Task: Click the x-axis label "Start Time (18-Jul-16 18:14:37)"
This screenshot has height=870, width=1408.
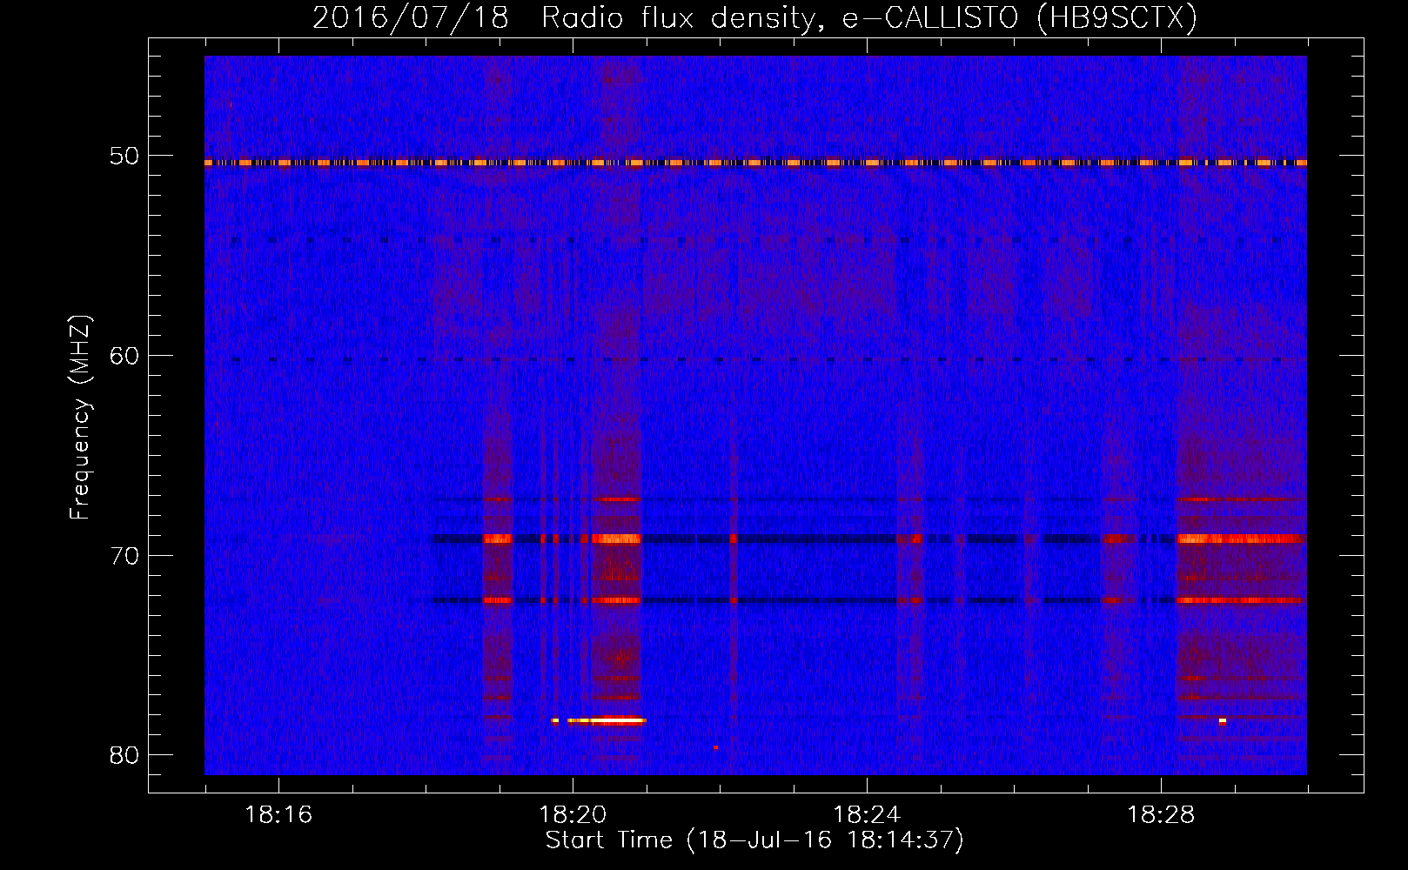Action: pyautogui.click(x=754, y=840)
